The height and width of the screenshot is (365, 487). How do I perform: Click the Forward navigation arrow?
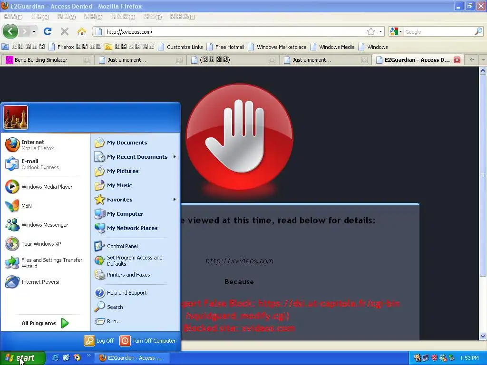pos(25,31)
